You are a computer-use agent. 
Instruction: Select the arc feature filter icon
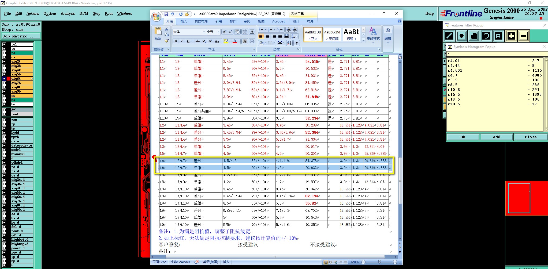(x=486, y=36)
